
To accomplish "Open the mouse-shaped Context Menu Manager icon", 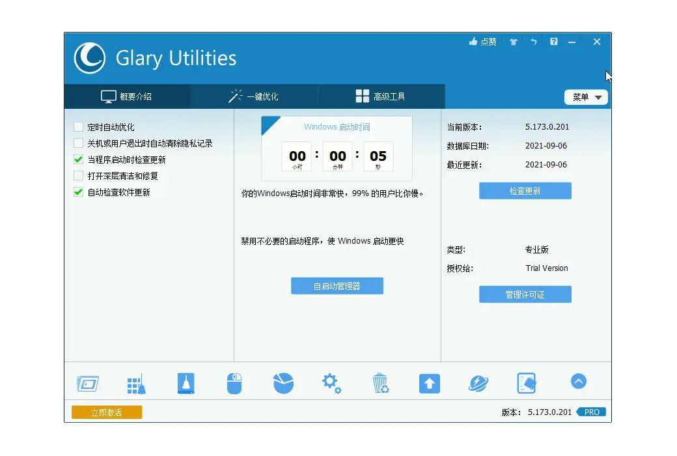I will pyautogui.click(x=234, y=384).
